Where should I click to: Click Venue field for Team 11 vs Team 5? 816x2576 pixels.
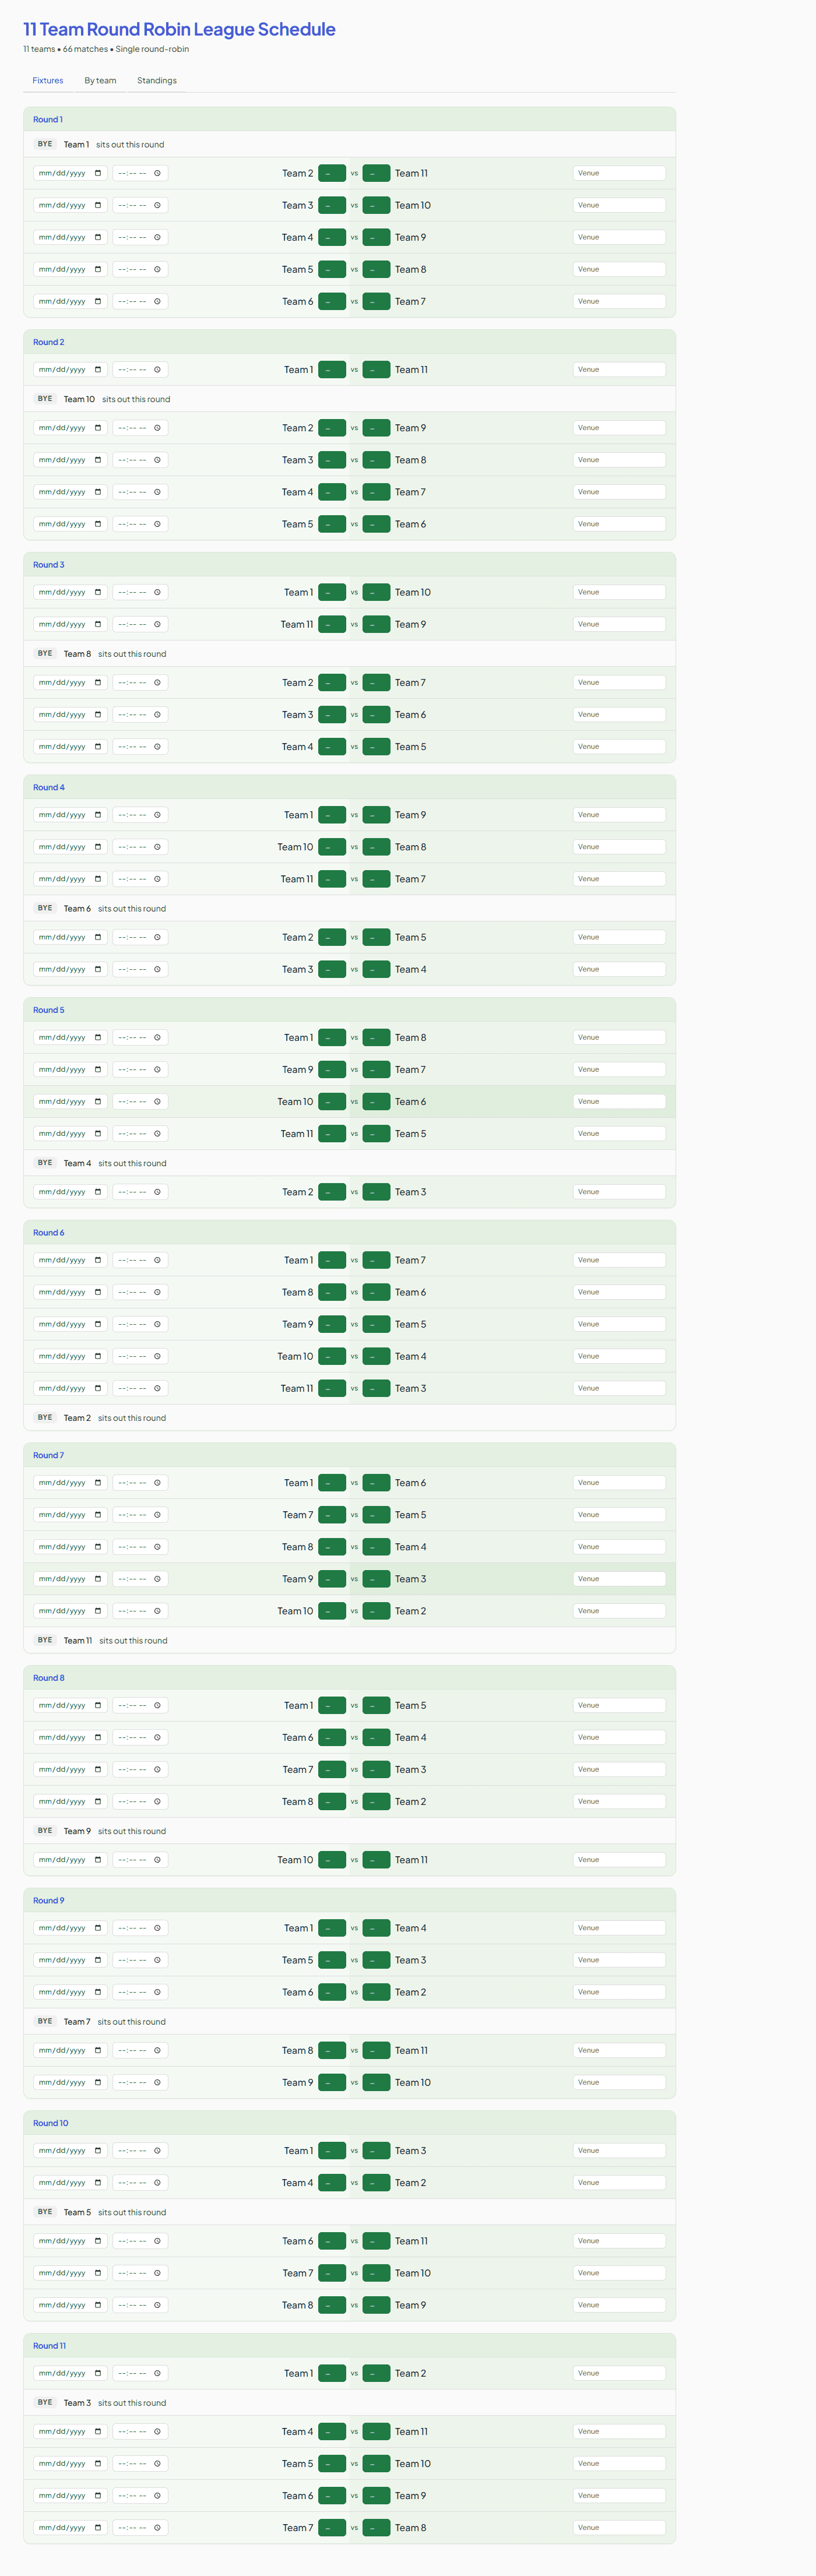[x=619, y=1133]
